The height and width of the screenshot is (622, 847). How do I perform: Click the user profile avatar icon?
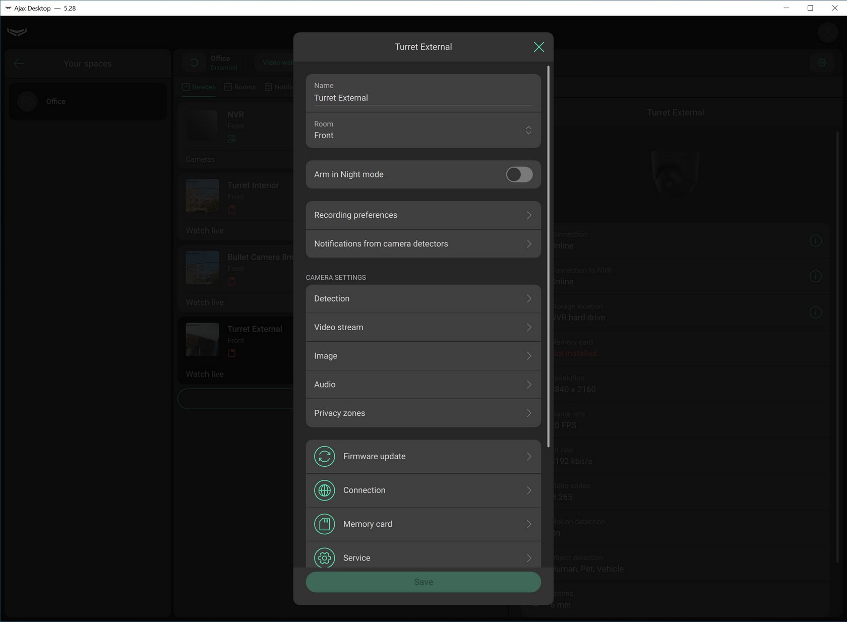click(827, 32)
